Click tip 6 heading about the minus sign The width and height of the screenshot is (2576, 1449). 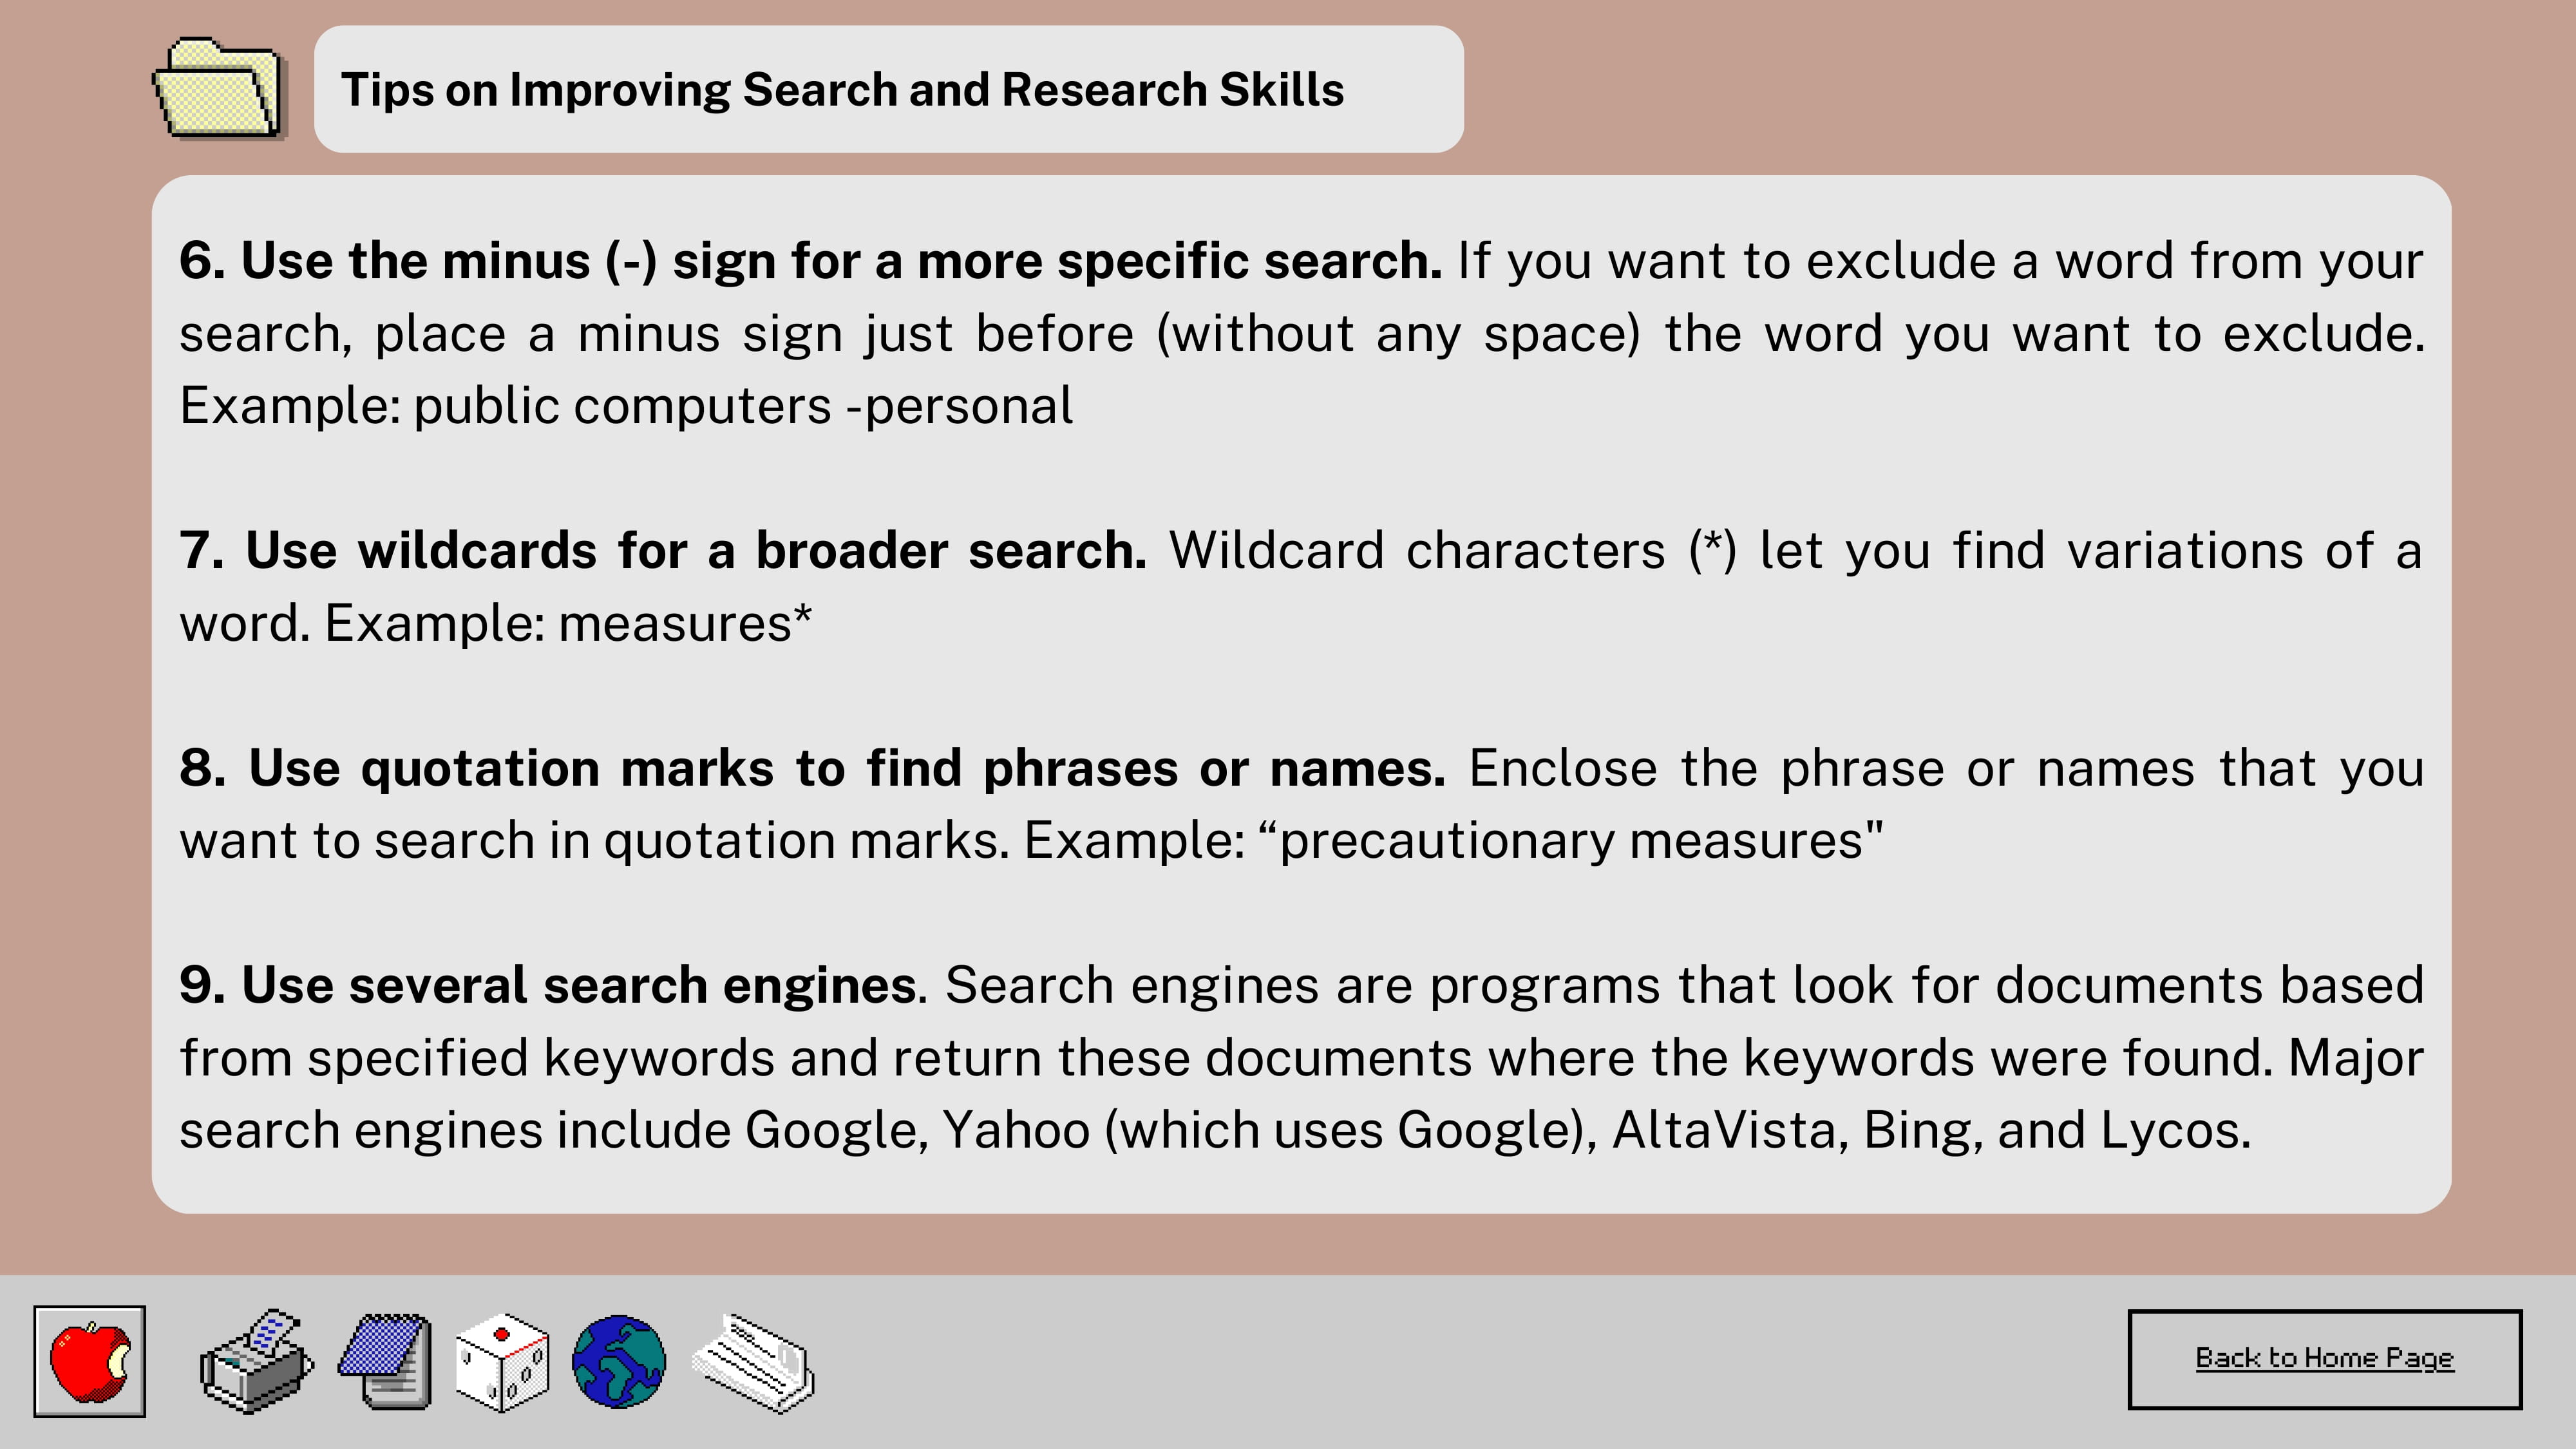[x=810, y=261]
